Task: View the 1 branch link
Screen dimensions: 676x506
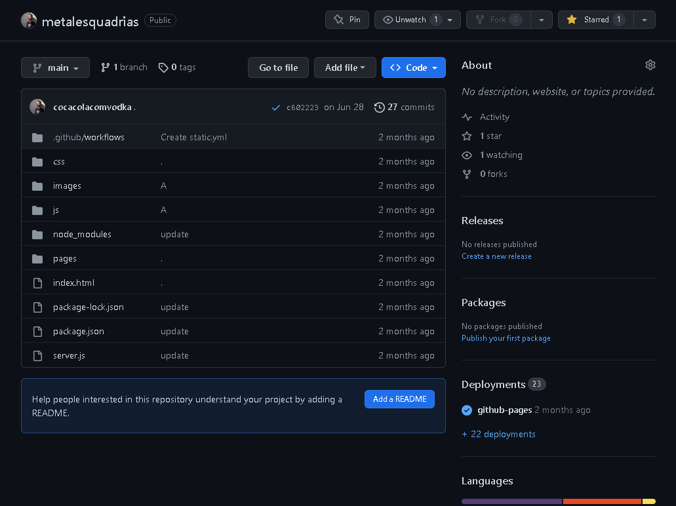Action: coord(124,68)
